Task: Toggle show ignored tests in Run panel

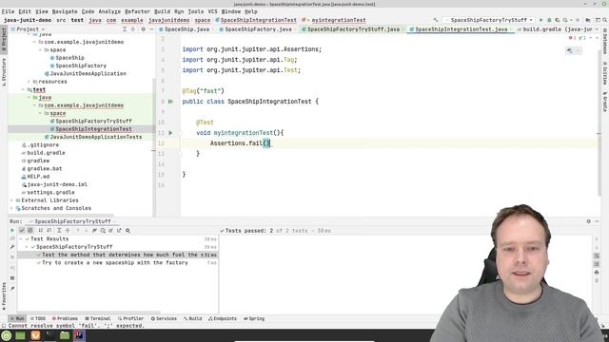Action: (x=29, y=230)
